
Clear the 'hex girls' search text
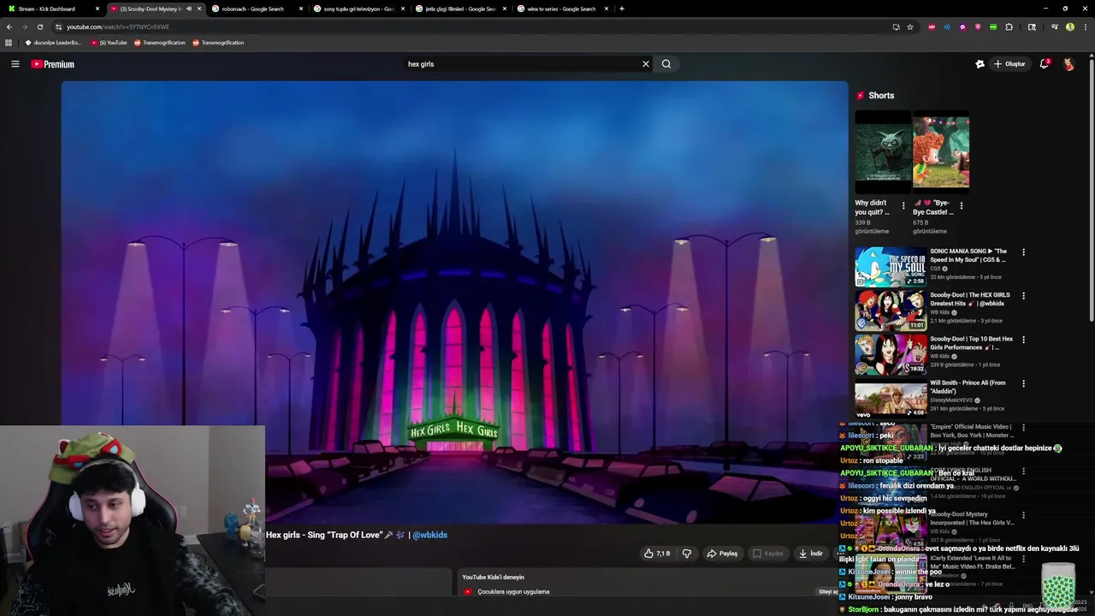tap(646, 64)
